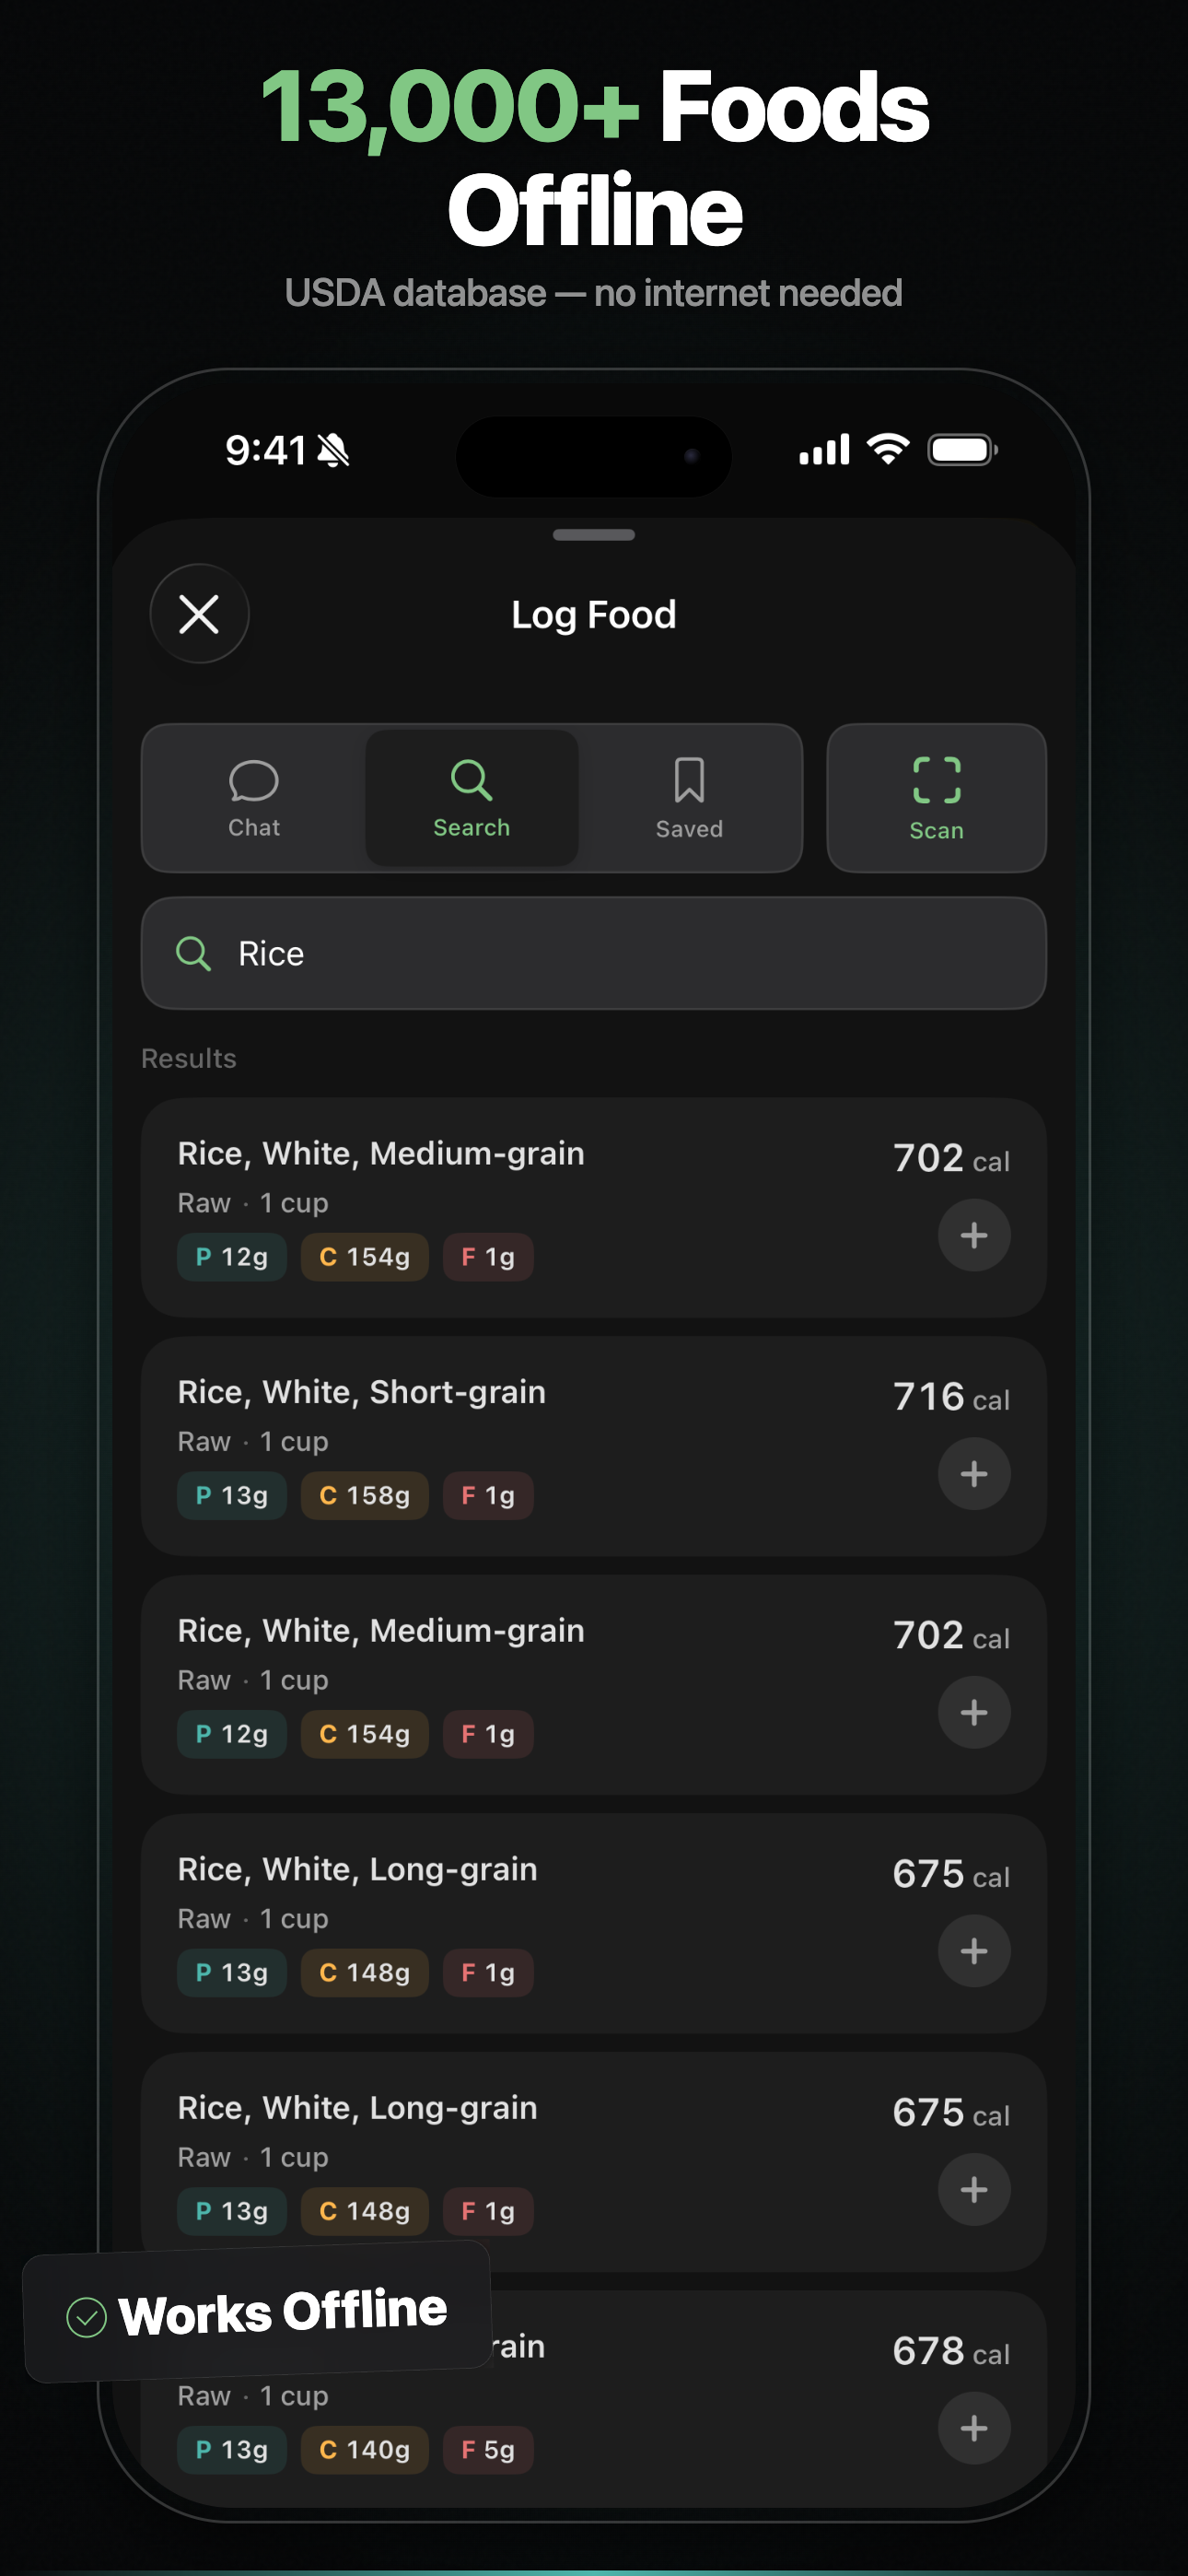This screenshot has height=2576, width=1188.
Task: Tap the silent mode bell icon
Action: tap(334, 451)
